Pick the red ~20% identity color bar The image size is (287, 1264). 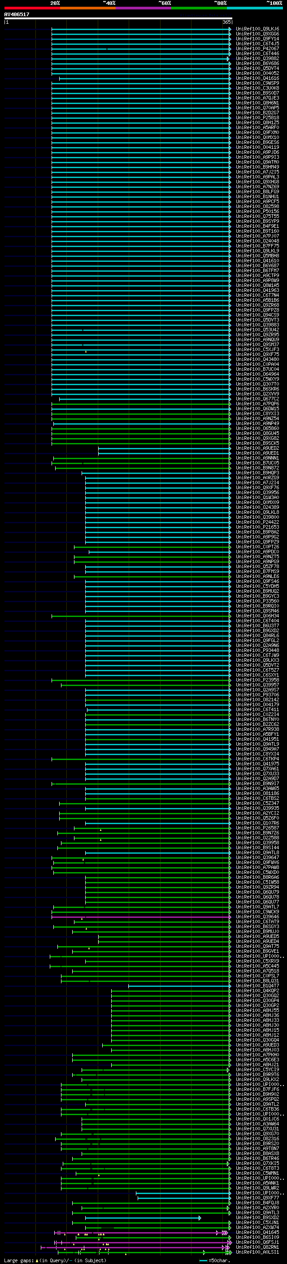click(32, 8)
